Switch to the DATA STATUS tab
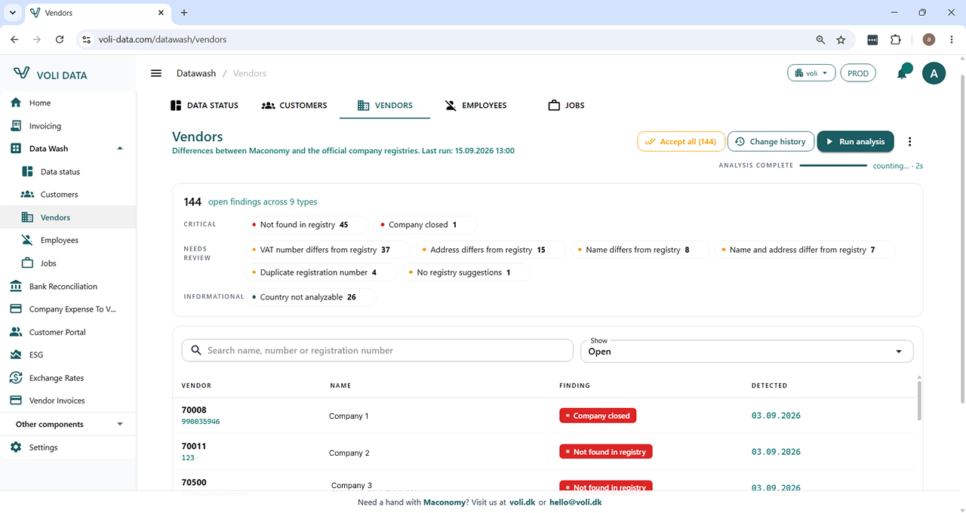The width and height of the screenshot is (966, 513). tap(205, 106)
